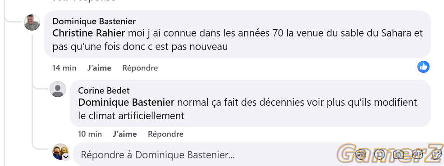Open the Dominique Bastenier mention in Corine's reply
Screen dimensions: 444x166
(126, 102)
